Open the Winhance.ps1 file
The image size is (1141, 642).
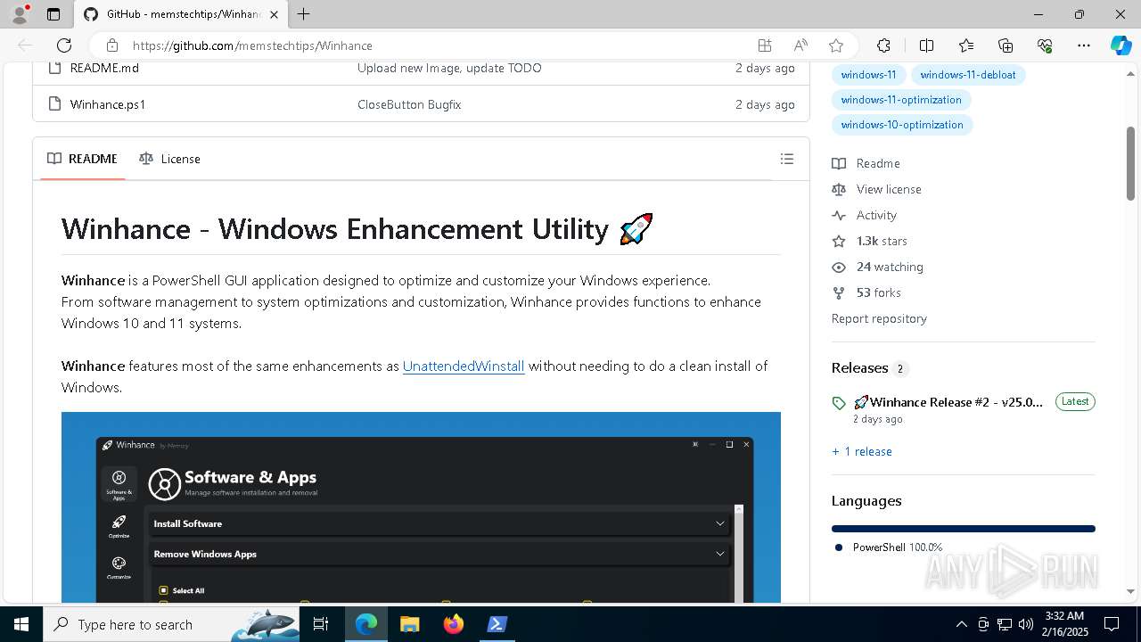tap(108, 104)
